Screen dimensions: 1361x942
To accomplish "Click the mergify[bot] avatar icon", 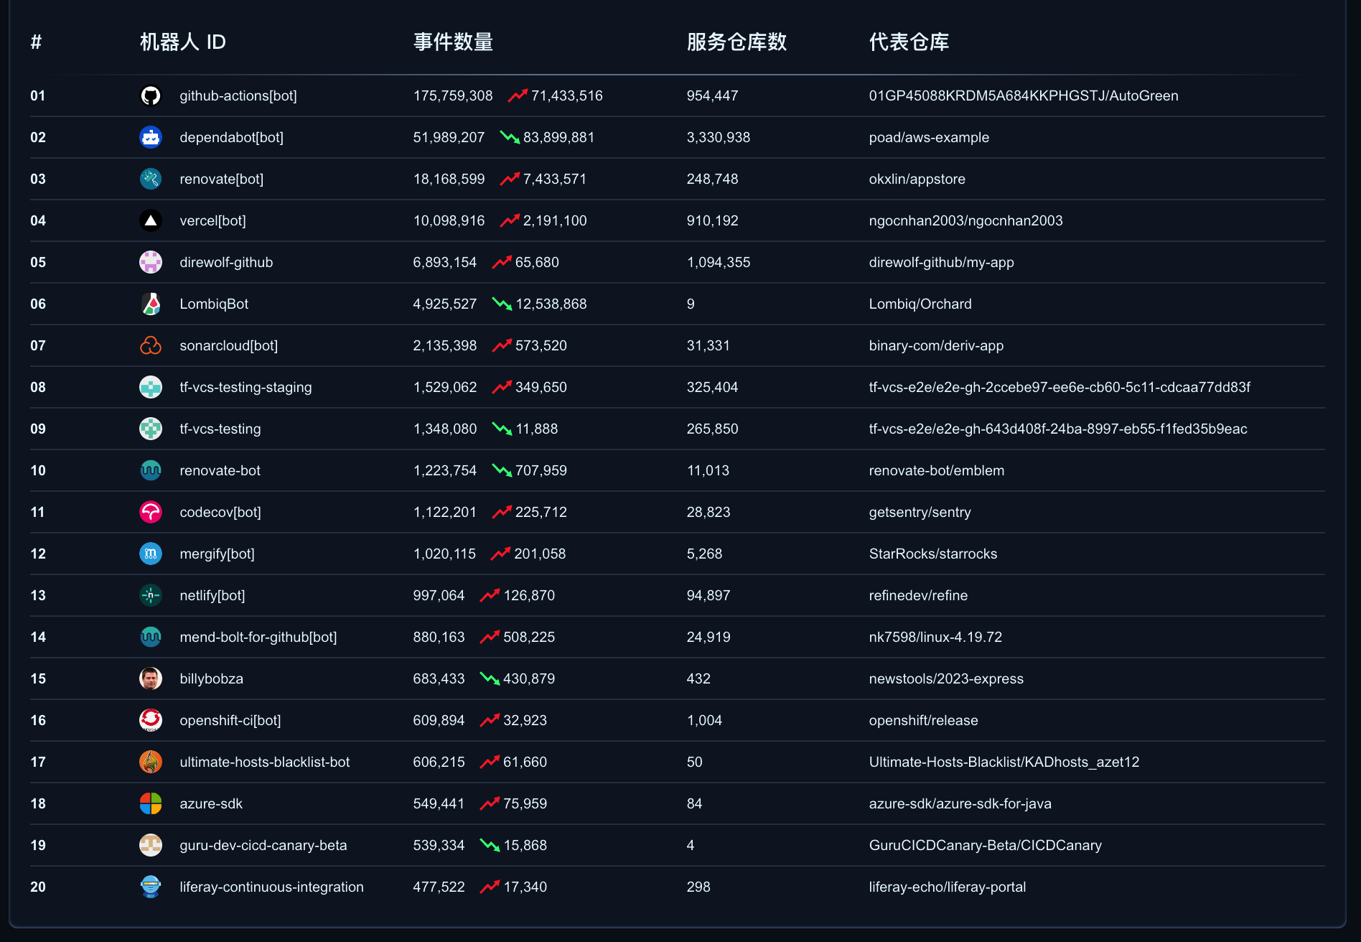I will click(151, 554).
